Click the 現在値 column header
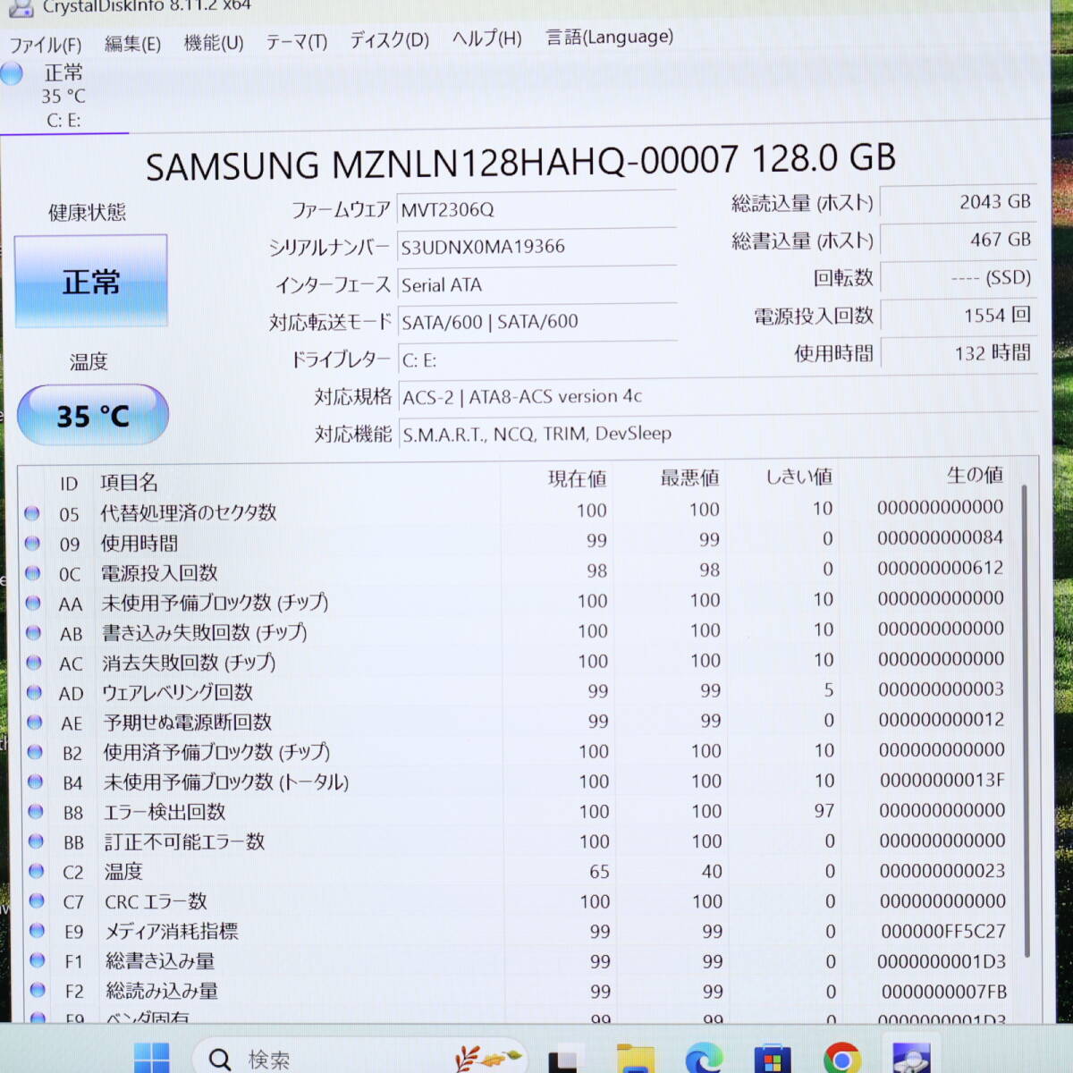The height and width of the screenshot is (1073, 1073). (577, 479)
